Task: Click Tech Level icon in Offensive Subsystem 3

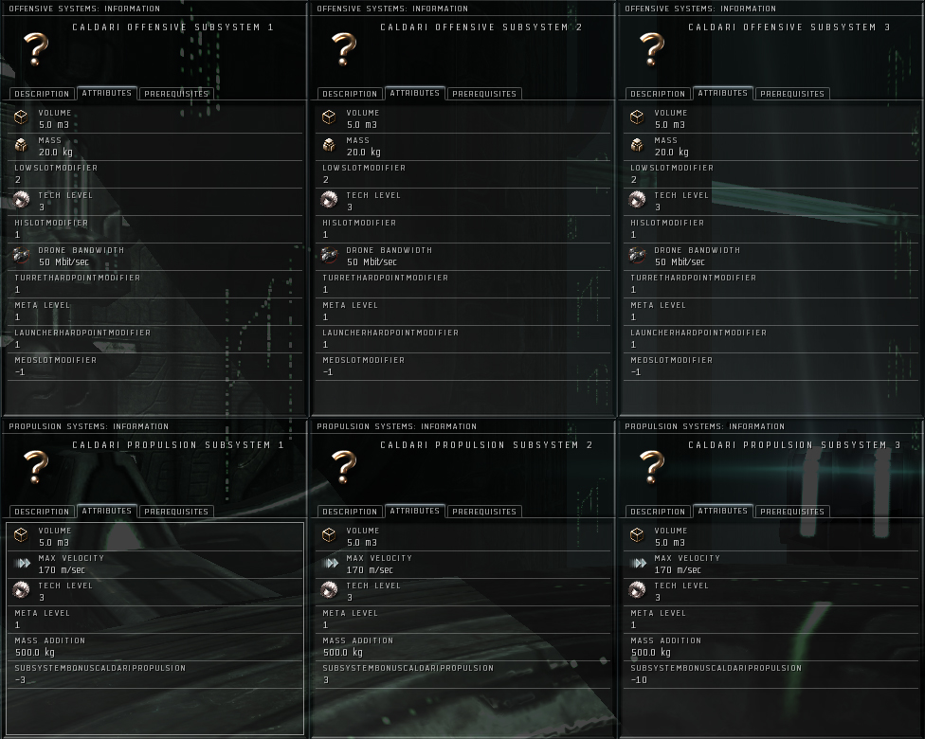Action: pos(637,200)
